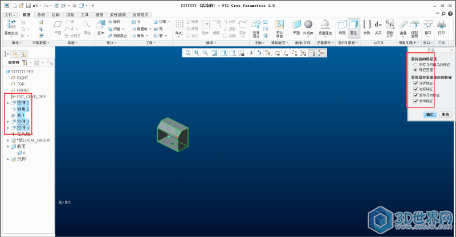Click the Search magnifier icon near Help

(x=443, y=14)
